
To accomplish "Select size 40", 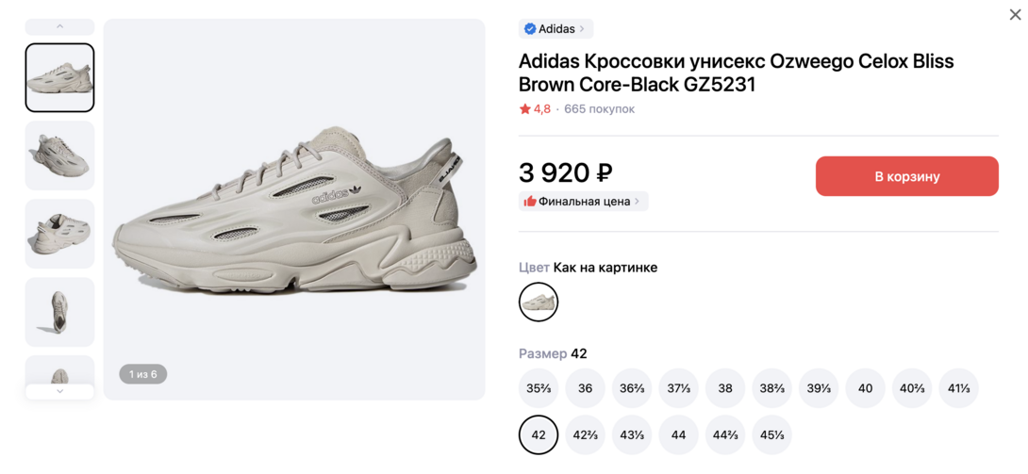I will click(866, 388).
